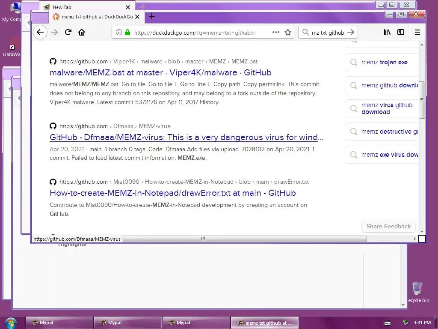Click the scroll up arrow of results page
This screenshot has width=438, height=329.
click(x=422, y=45)
